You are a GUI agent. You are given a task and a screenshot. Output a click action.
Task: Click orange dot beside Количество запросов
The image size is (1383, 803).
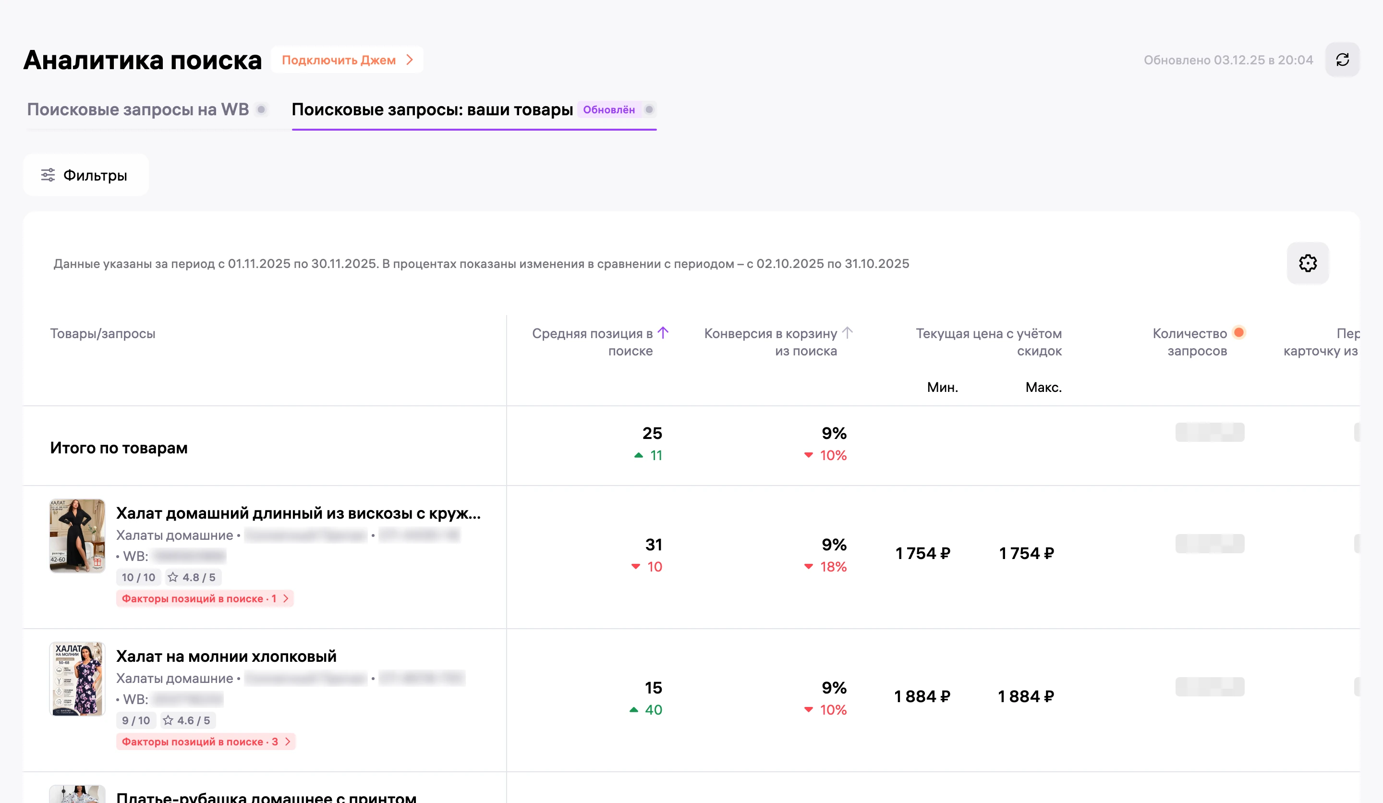pos(1238,333)
